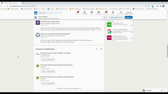Open The Open Group logo icon

coord(38,54)
